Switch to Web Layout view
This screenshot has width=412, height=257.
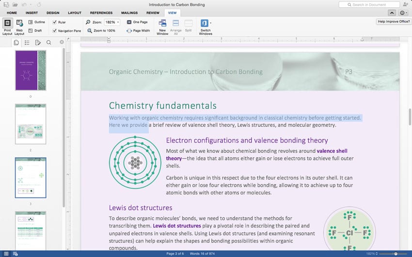(x=19, y=26)
